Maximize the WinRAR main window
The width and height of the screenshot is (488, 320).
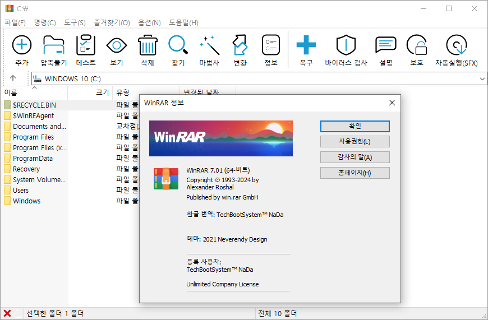coord(449,8)
